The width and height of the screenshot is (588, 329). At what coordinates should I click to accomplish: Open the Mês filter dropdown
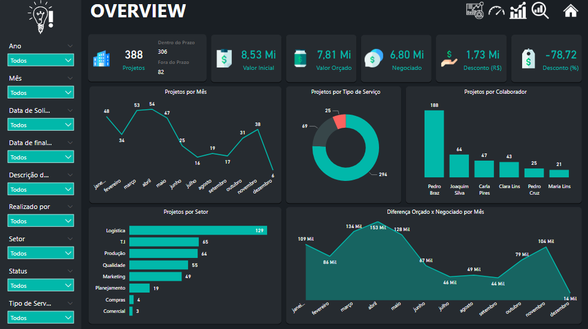[x=41, y=93]
